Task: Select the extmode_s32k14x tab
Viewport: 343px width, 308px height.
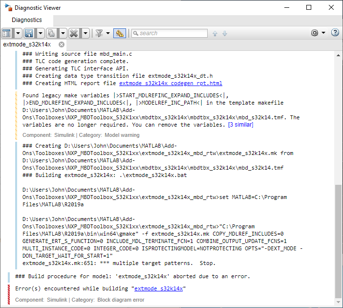Action: [x=27, y=44]
